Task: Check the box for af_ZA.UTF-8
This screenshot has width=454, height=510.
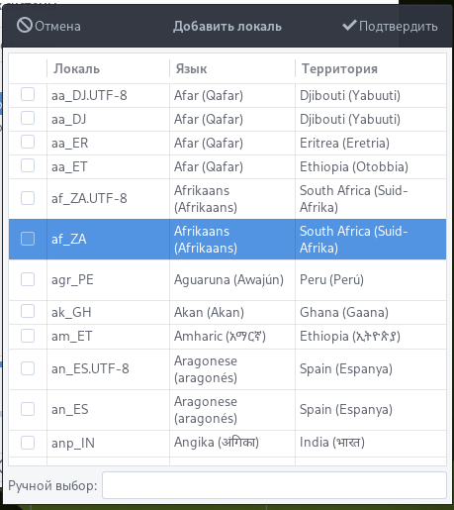Action: (x=28, y=198)
